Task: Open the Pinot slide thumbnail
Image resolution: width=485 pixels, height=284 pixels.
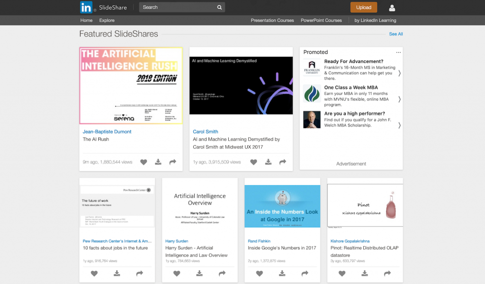Action: click(365, 206)
